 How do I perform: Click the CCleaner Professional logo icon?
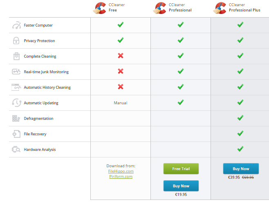(159, 8)
